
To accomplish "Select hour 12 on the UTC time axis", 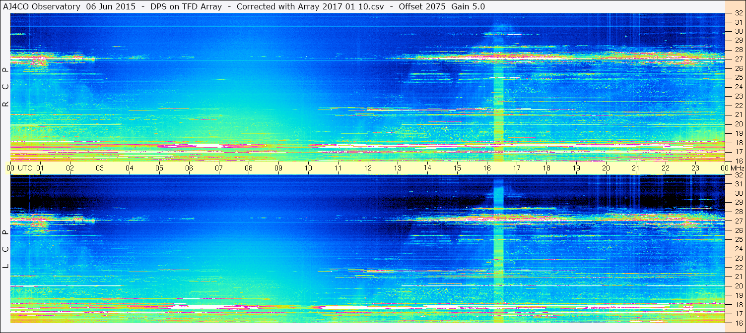I will tap(368, 168).
